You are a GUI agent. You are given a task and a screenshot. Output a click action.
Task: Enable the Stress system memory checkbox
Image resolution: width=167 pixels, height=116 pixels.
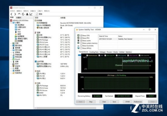(x=81, y=43)
